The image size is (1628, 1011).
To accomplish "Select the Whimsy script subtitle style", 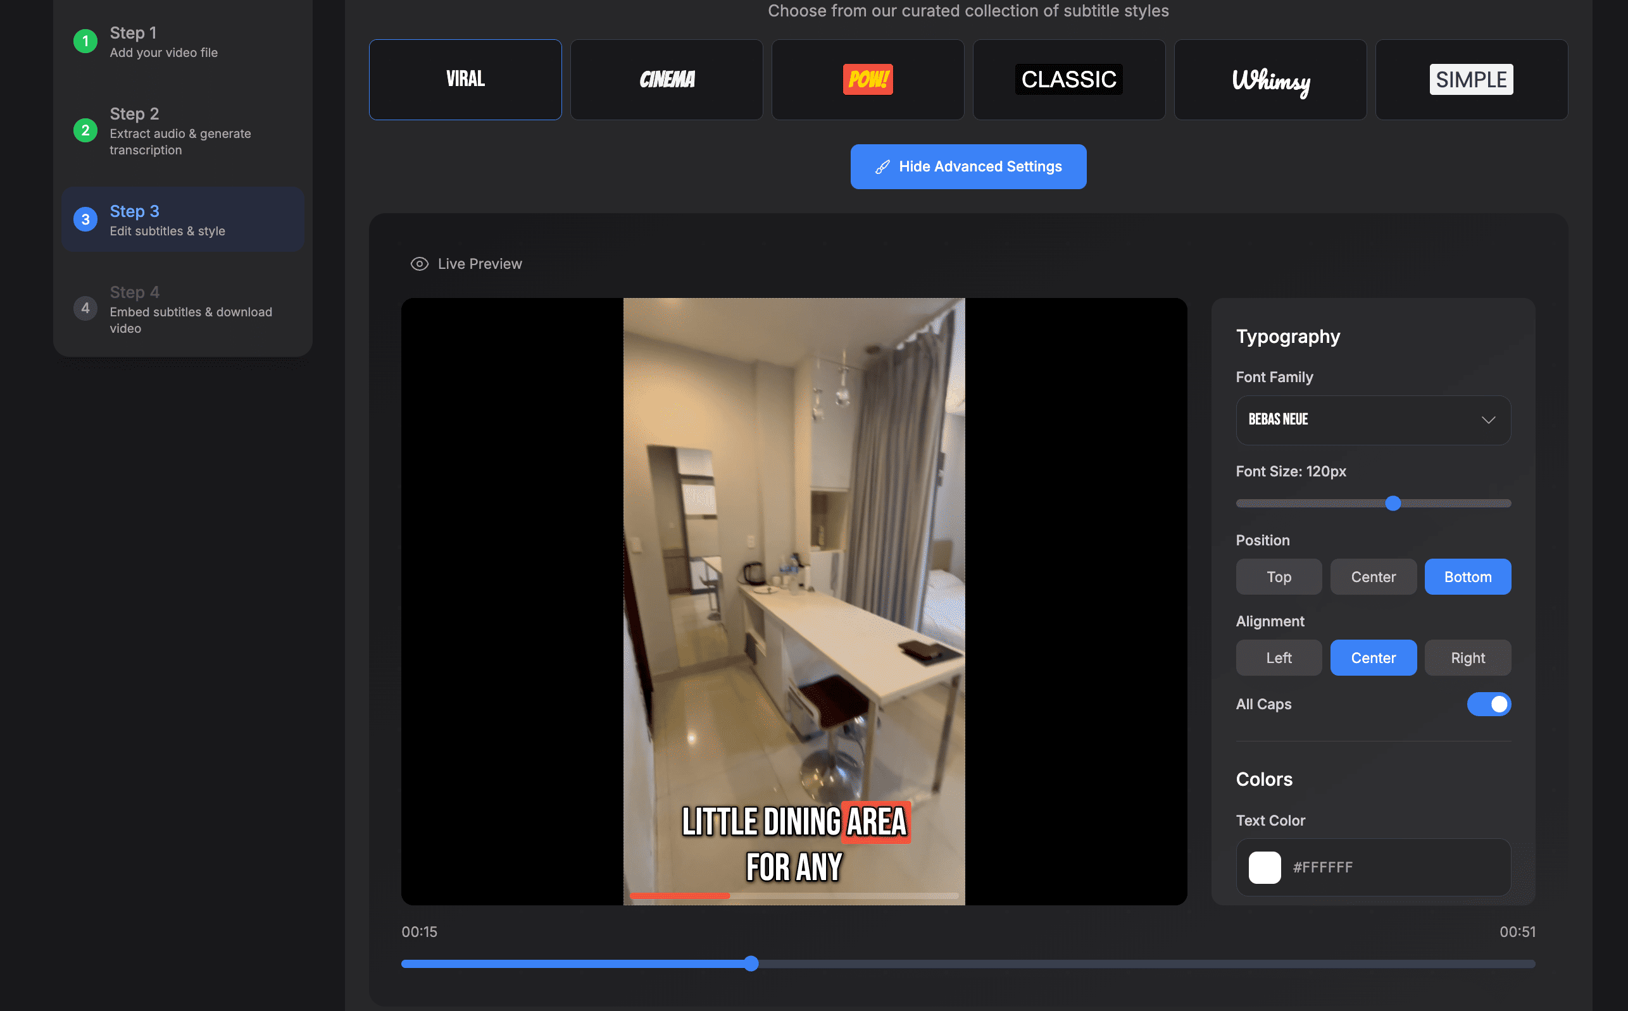I will tap(1270, 79).
